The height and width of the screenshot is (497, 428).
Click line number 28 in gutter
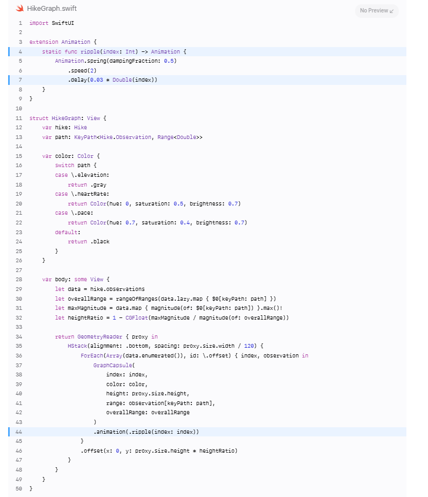tap(19, 280)
